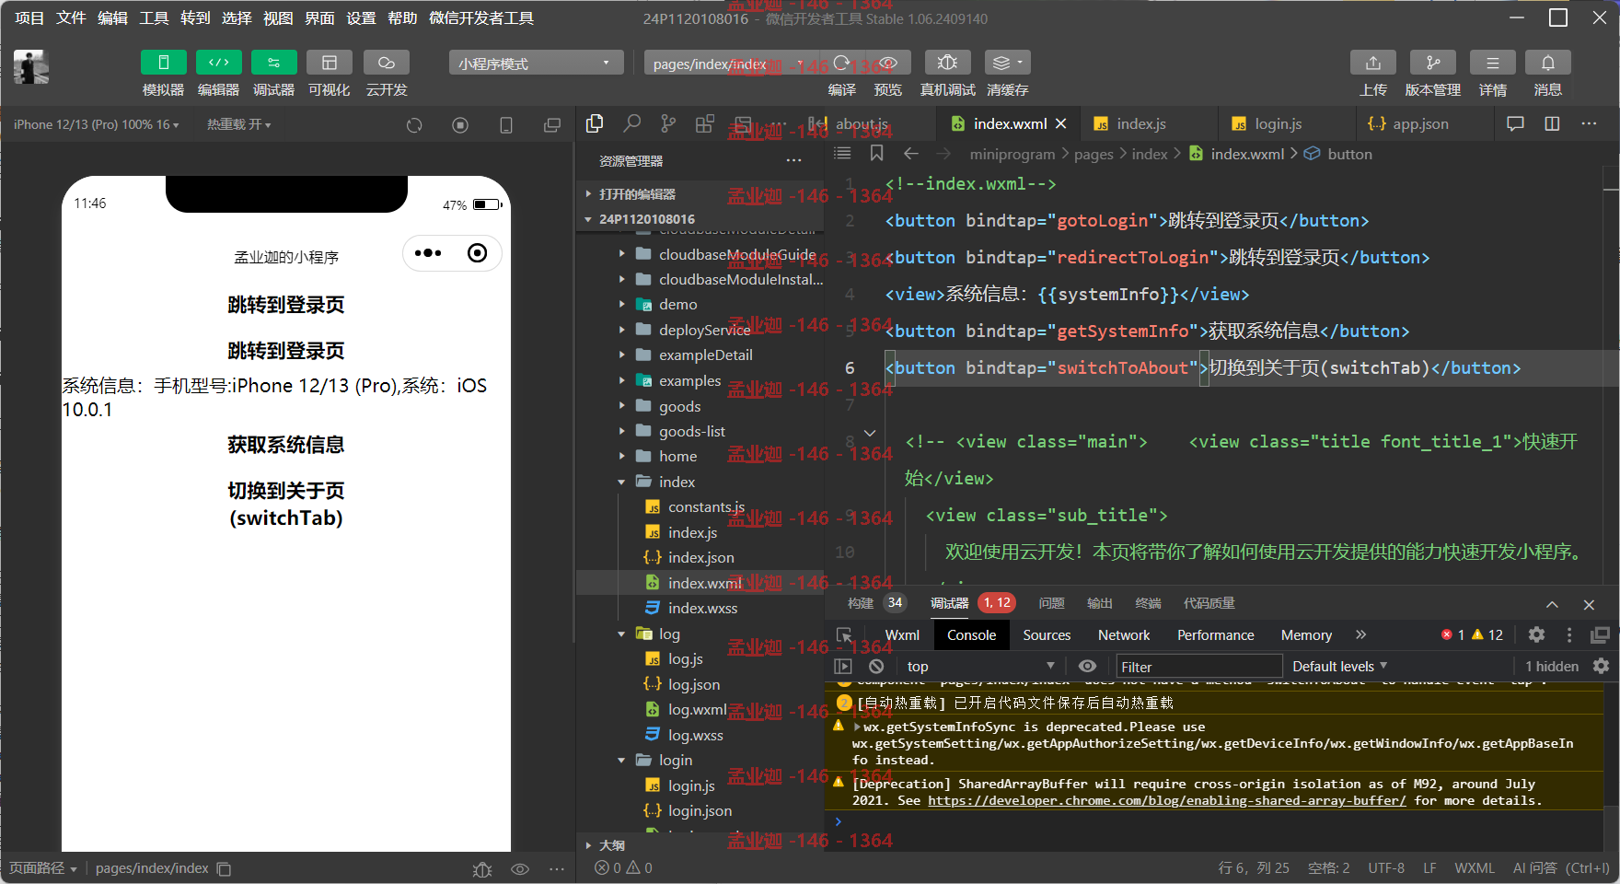The height and width of the screenshot is (884, 1620).
Task: Click the simulator refresh icon
Action: pyautogui.click(x=414, y=125)
